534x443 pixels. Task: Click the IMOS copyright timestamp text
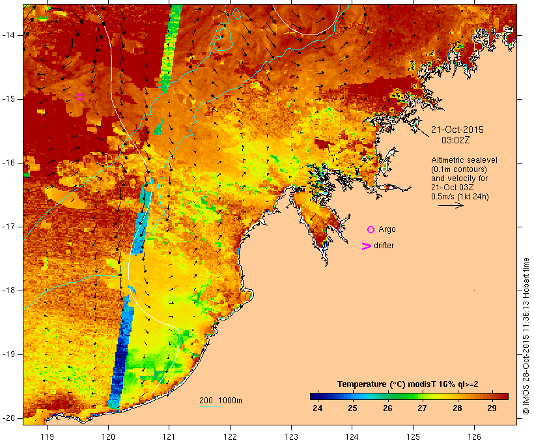526,336
